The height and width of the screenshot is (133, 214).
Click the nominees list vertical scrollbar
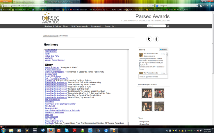(127, 87)
